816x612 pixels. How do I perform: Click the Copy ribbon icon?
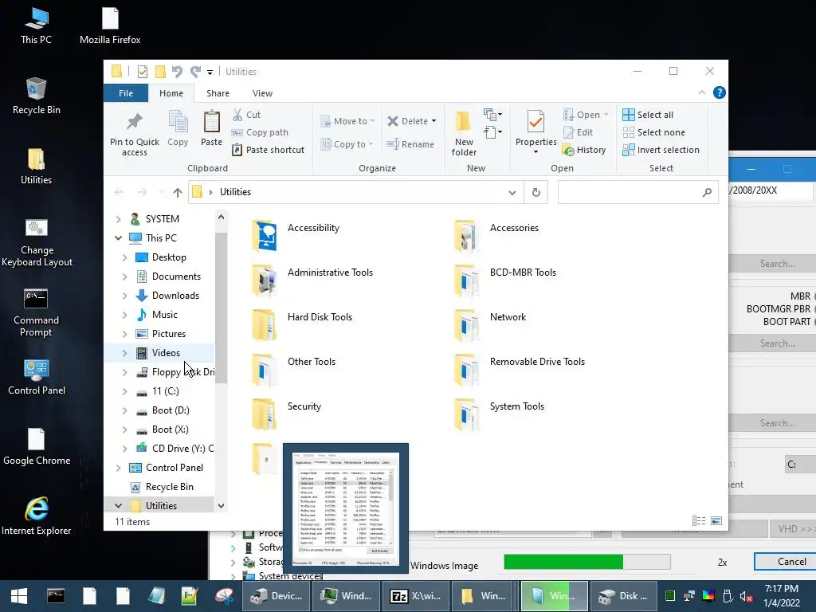coord(178,128)
